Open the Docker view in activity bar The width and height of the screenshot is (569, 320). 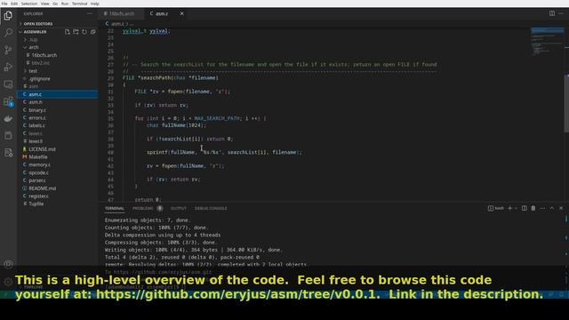(8, 118)
